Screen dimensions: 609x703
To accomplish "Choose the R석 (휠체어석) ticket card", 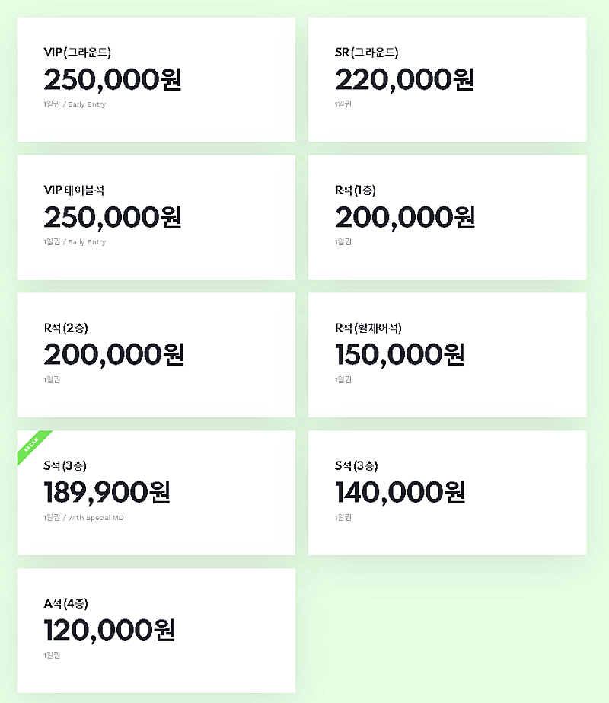I will (x=447, y=355).
